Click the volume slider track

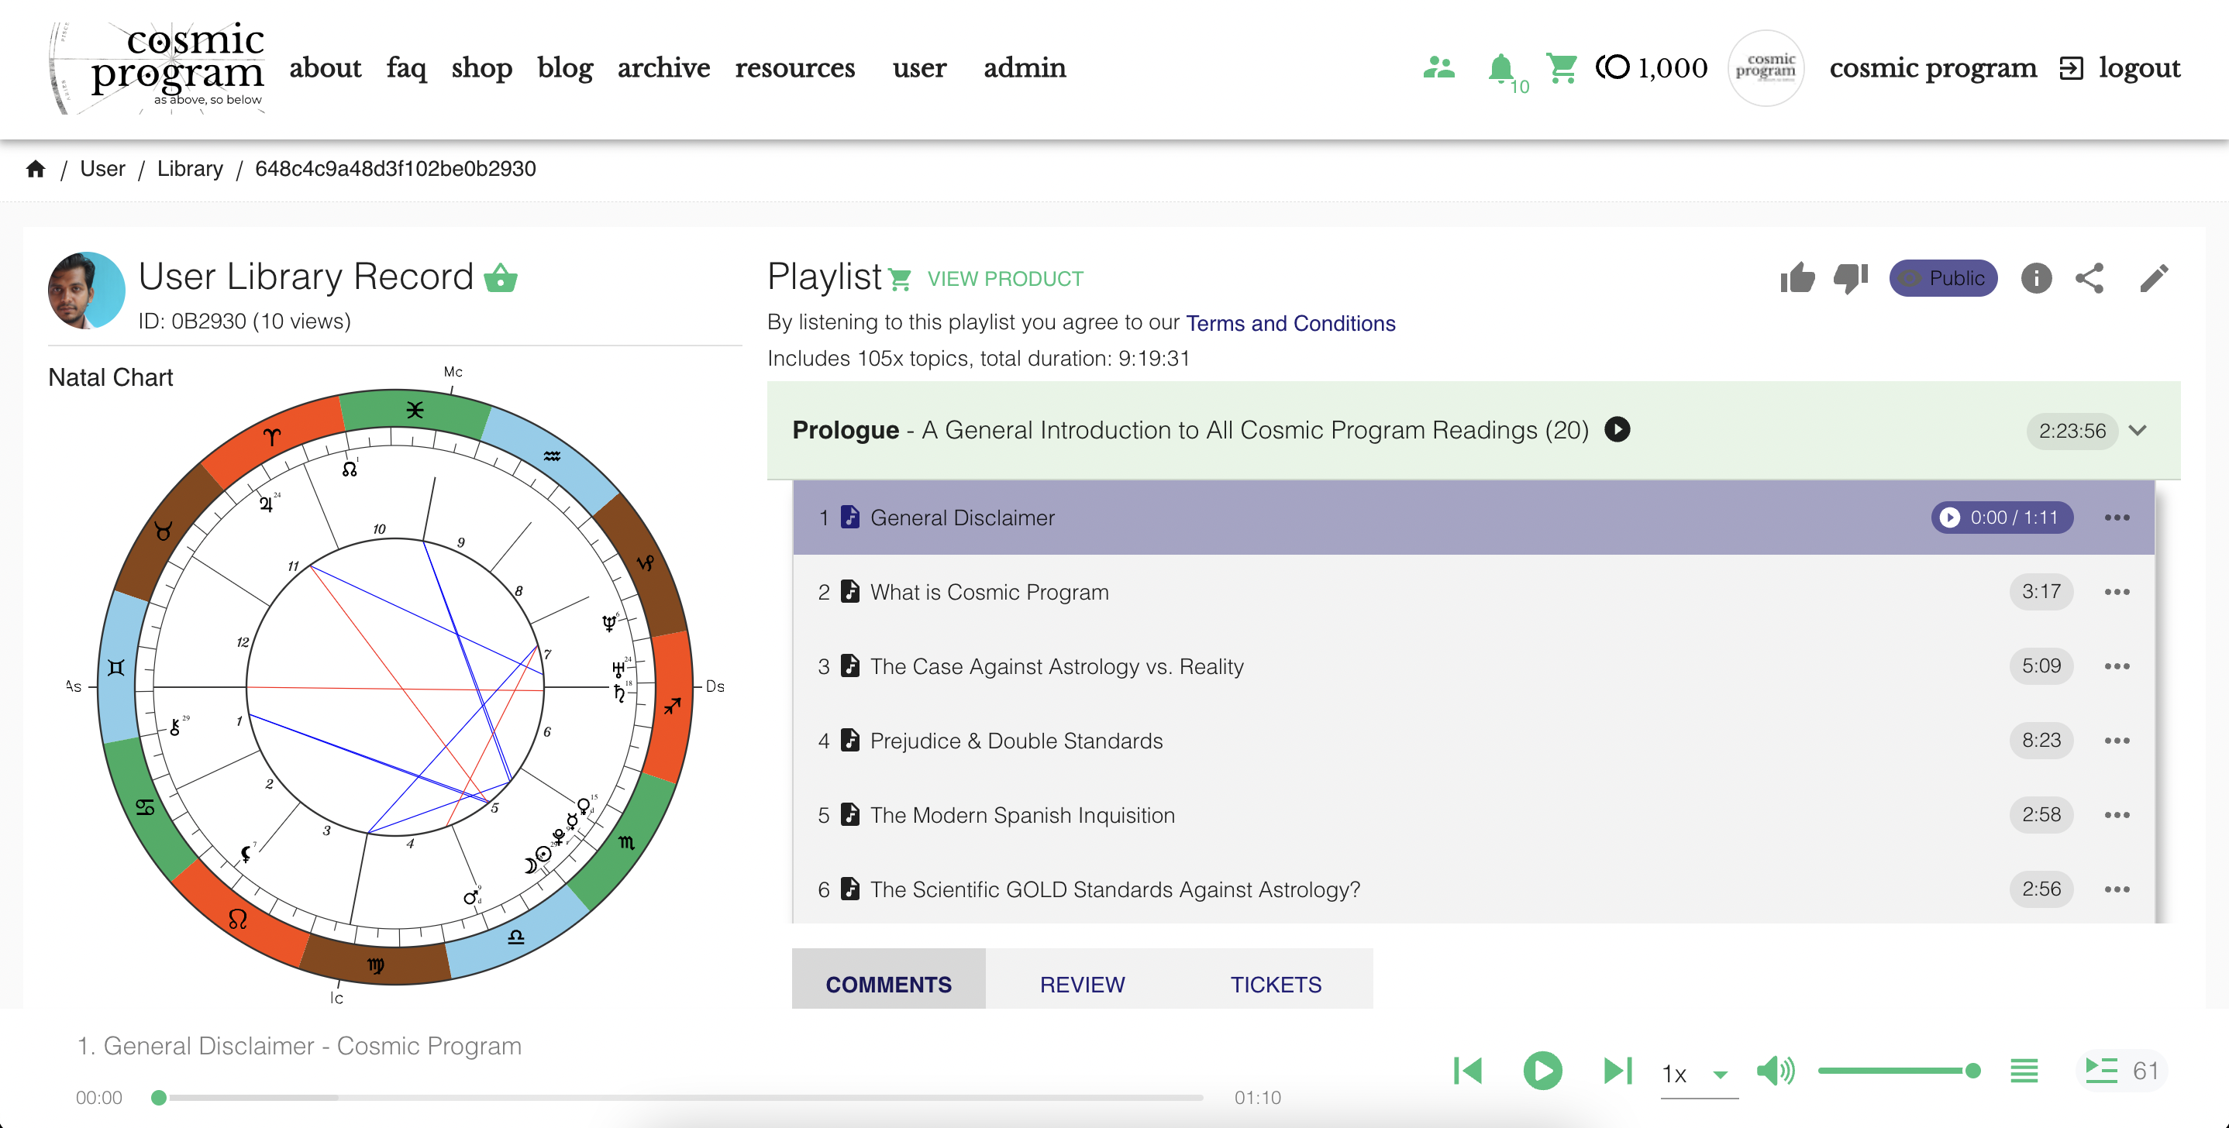[x=1895, y=1071]
